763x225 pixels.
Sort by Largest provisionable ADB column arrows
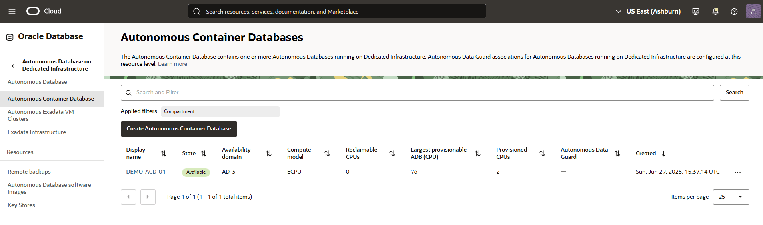pos(477,154)
